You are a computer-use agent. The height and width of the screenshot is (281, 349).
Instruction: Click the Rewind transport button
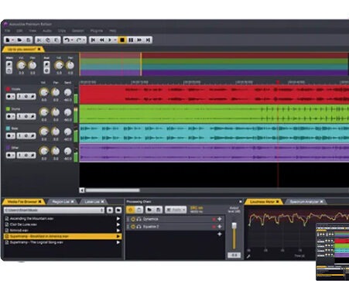[102, 40]
